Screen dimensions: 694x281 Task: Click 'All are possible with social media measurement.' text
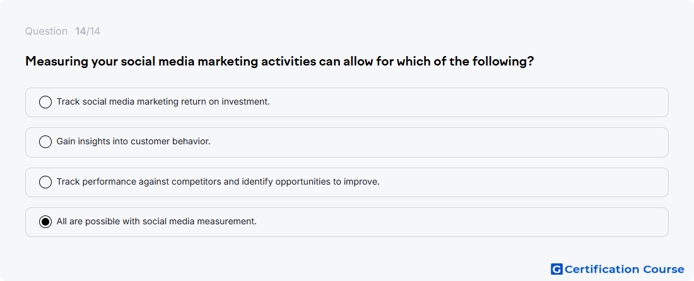pyautogui.click(x=156, y=221)
